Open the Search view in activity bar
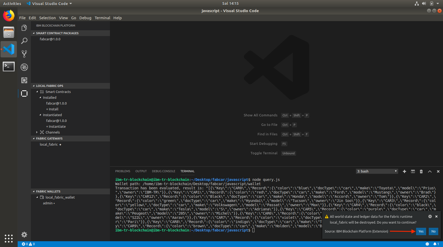Screen dimensions: 443x247 point(24,41)
